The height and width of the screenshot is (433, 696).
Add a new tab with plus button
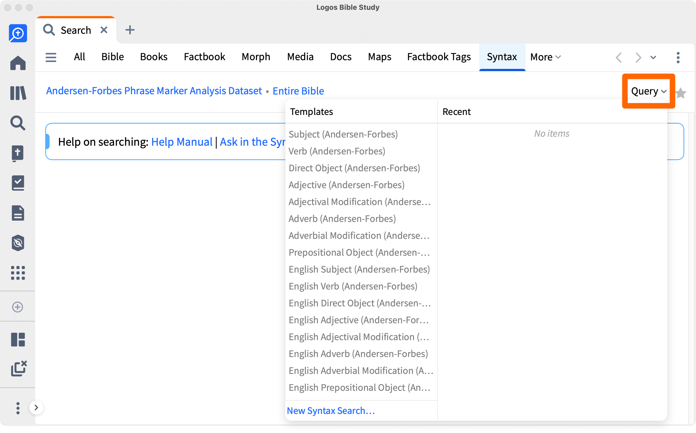(130, 30)
